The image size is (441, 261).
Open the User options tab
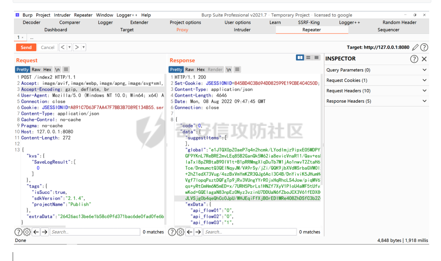tap(238, 22)
